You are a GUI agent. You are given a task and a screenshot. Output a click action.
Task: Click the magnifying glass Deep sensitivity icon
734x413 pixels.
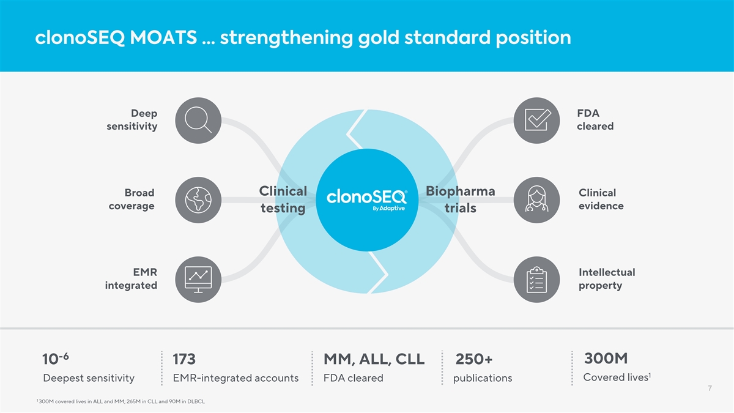tap(198, 121)
